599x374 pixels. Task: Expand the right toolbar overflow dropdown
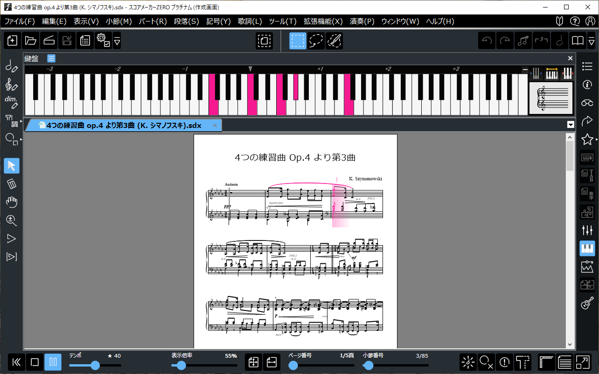[592, 41]
